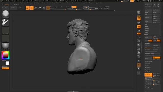Toggle Smt next to Divide
This screenshot has height=92, width=163.
156,57
